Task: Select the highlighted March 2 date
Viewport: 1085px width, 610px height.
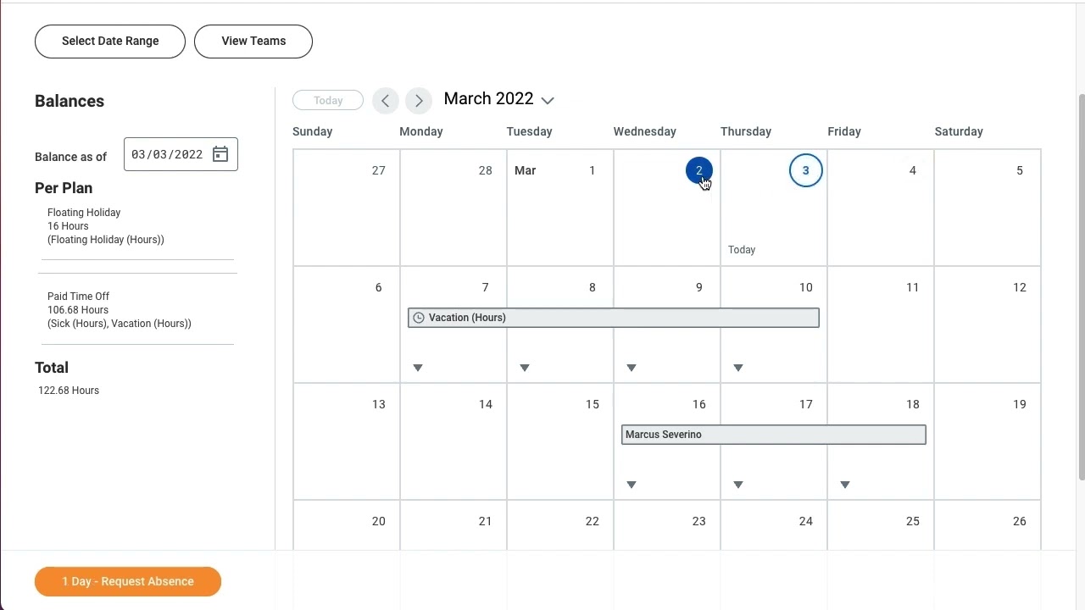Action: tap(699, 170)
